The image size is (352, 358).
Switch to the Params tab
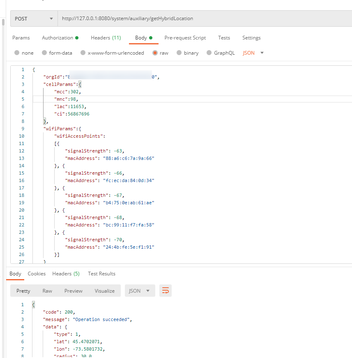point(21,38)
